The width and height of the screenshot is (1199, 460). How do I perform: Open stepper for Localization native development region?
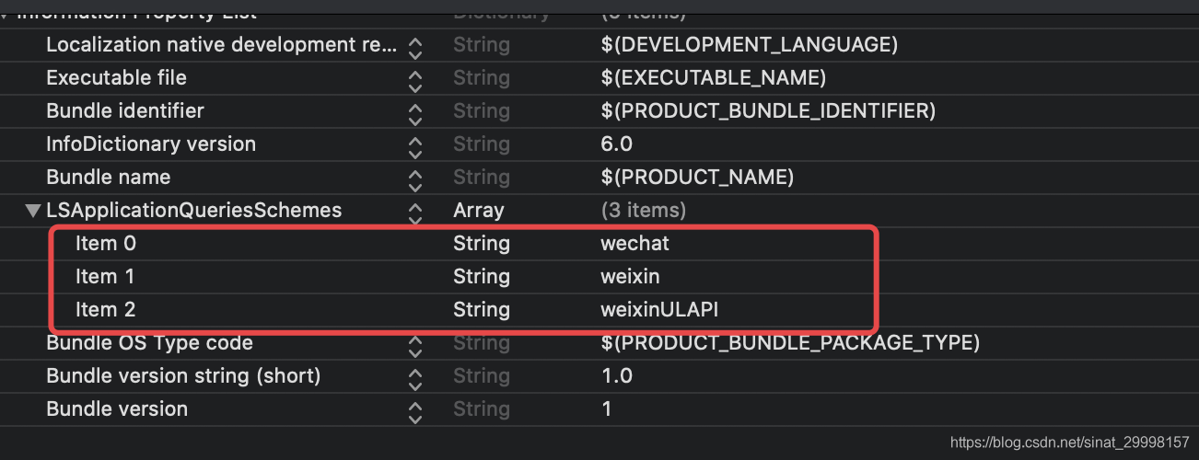[415, 46]
